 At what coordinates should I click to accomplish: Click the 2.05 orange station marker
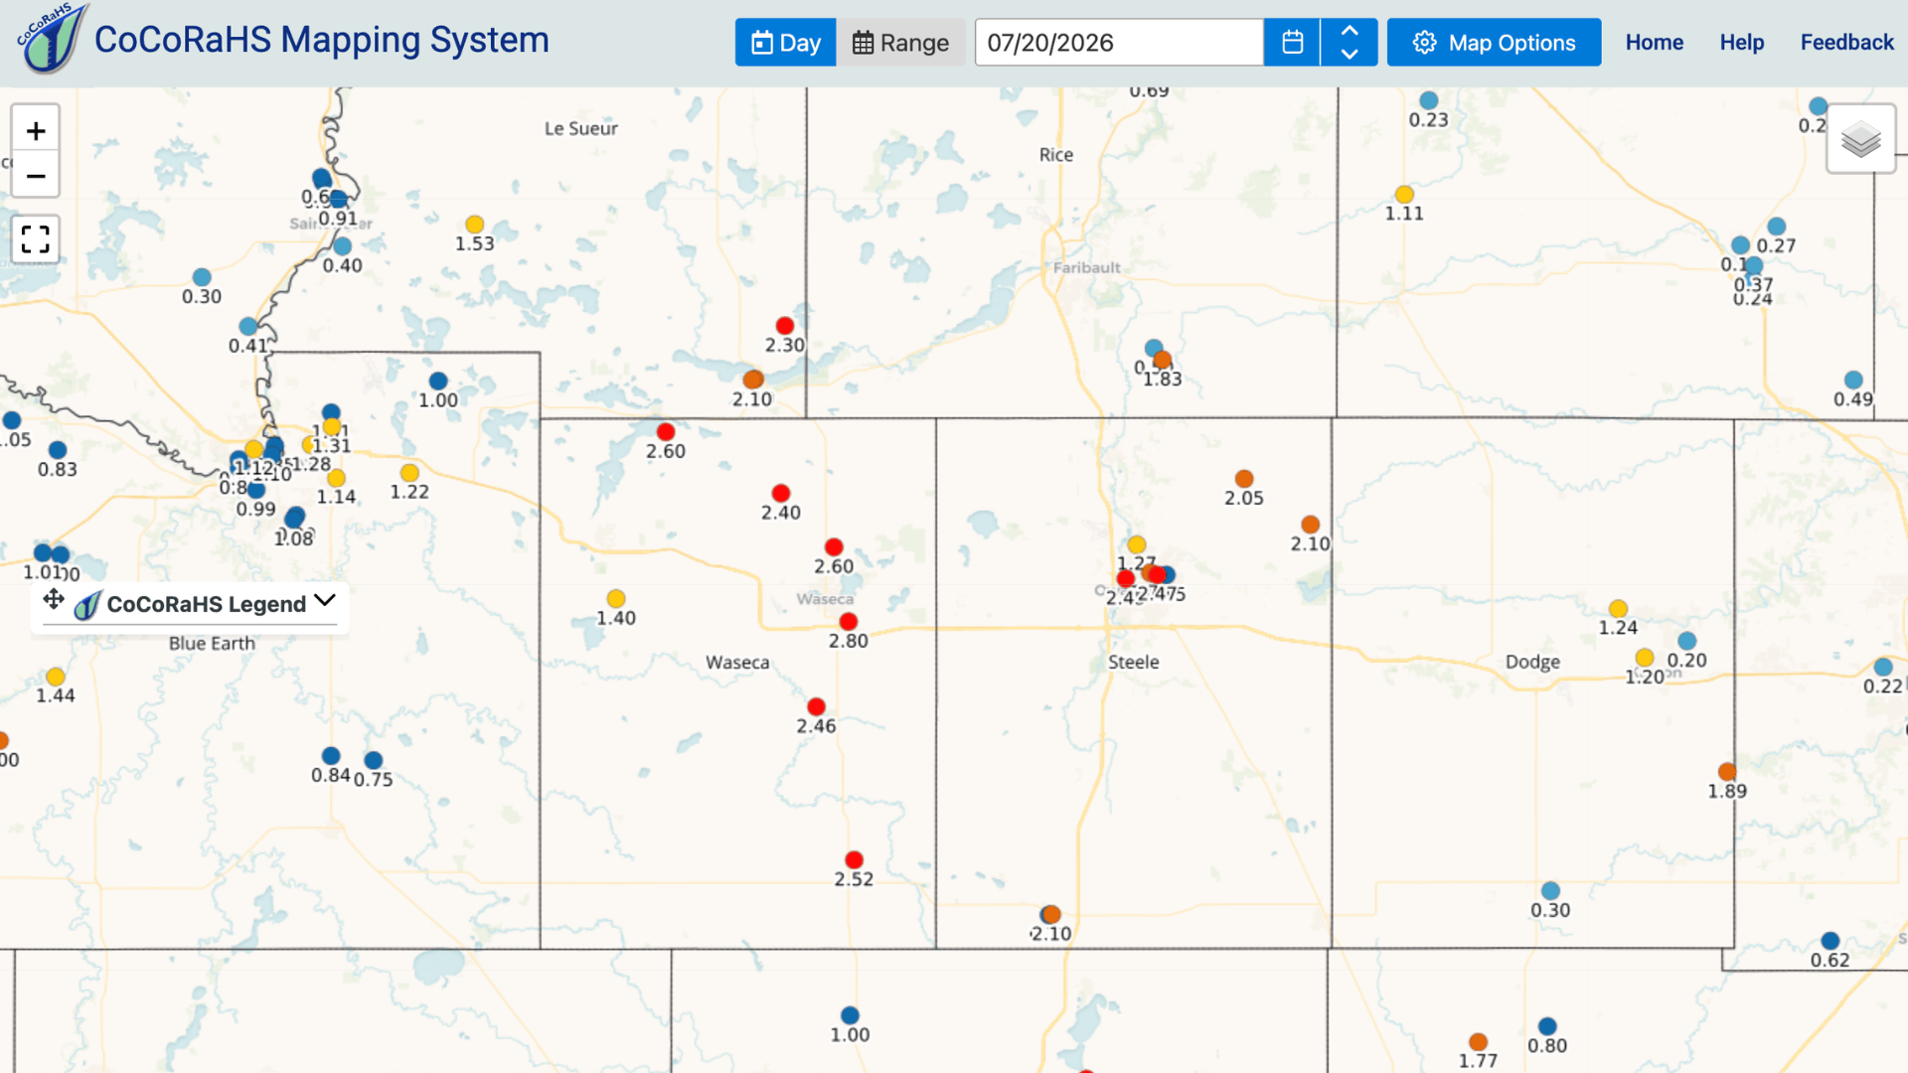pyautogui.click(x=1244, y=479)
